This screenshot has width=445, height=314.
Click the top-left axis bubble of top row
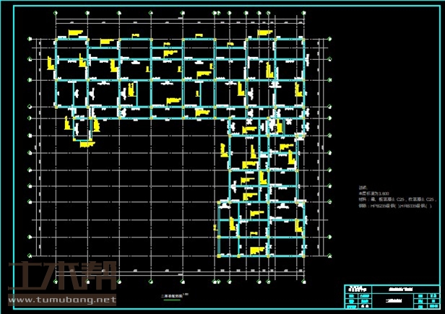56,13
